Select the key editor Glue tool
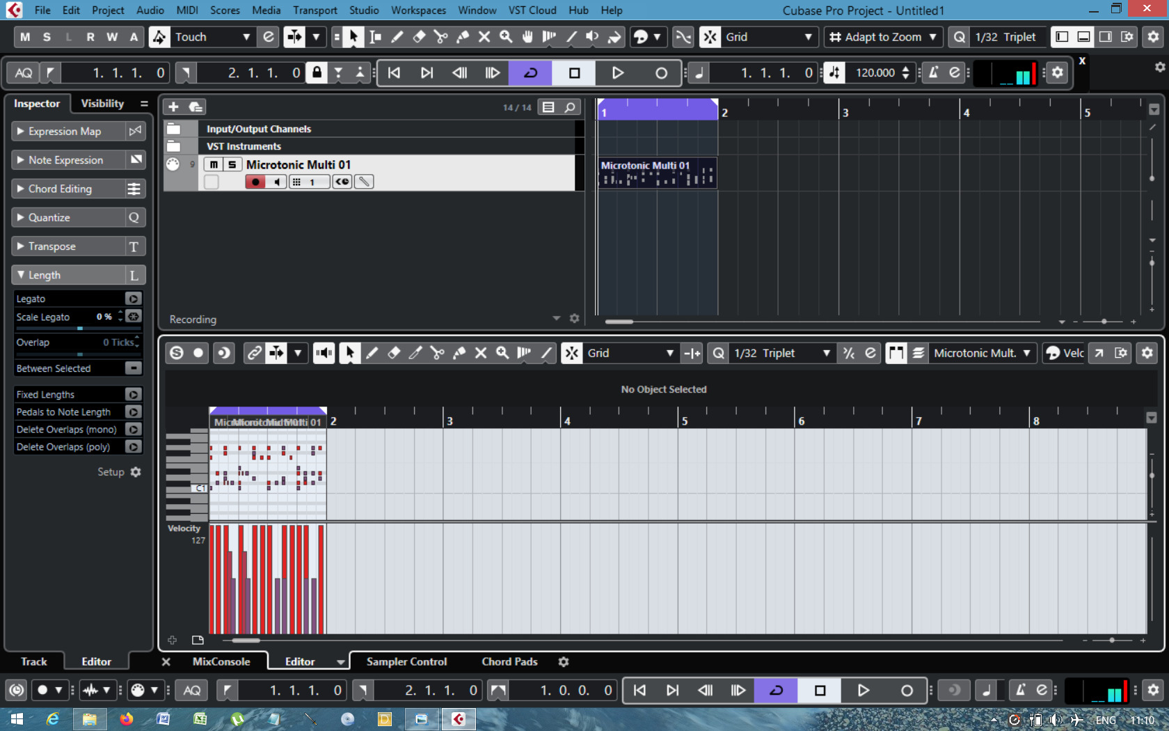The height and width of the screenshot is (731, 1169). click(459, 353)
